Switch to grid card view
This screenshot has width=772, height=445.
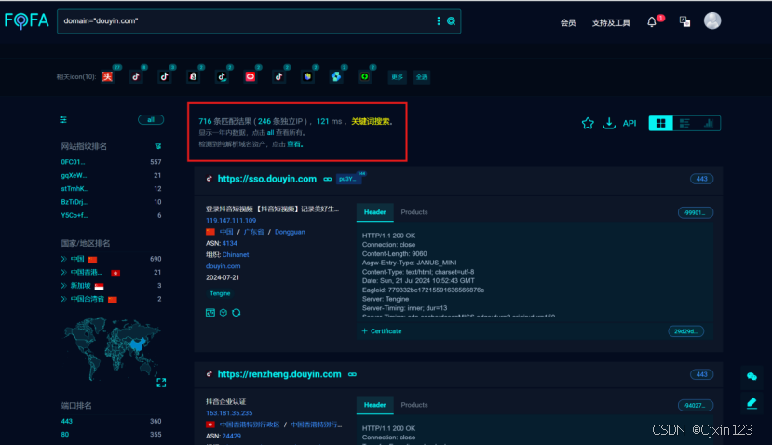661,123
